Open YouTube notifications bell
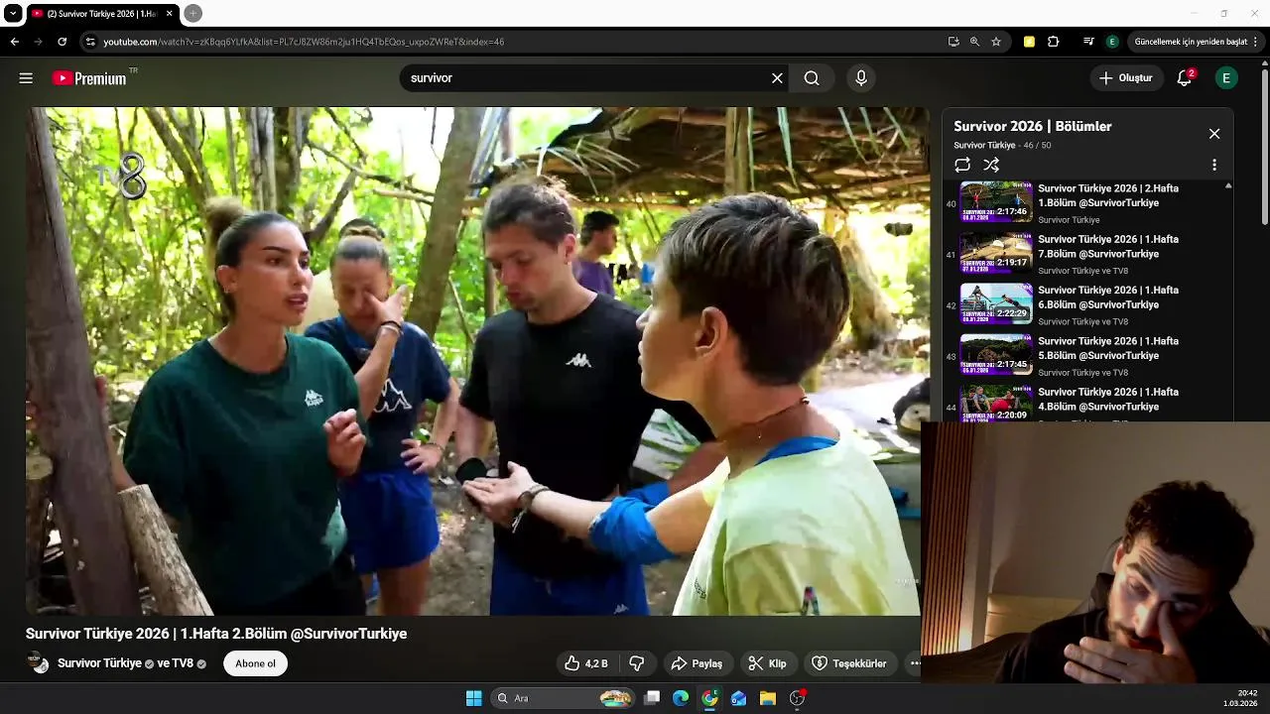 pyautogui.click(x=1185, y=78)
